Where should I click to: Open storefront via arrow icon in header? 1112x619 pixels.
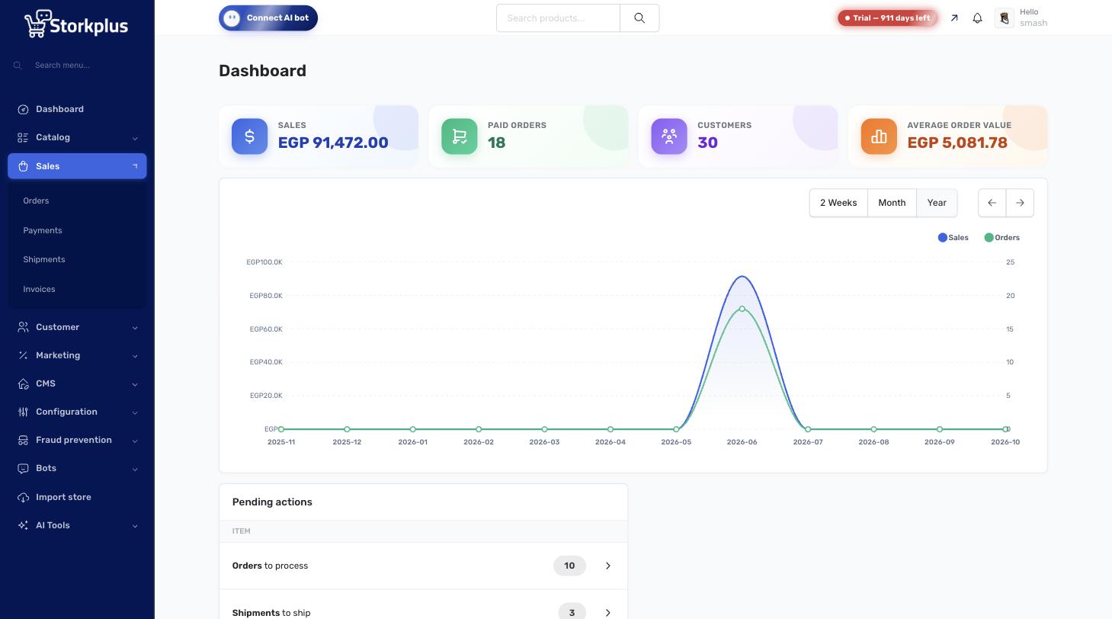coord(954,18)
